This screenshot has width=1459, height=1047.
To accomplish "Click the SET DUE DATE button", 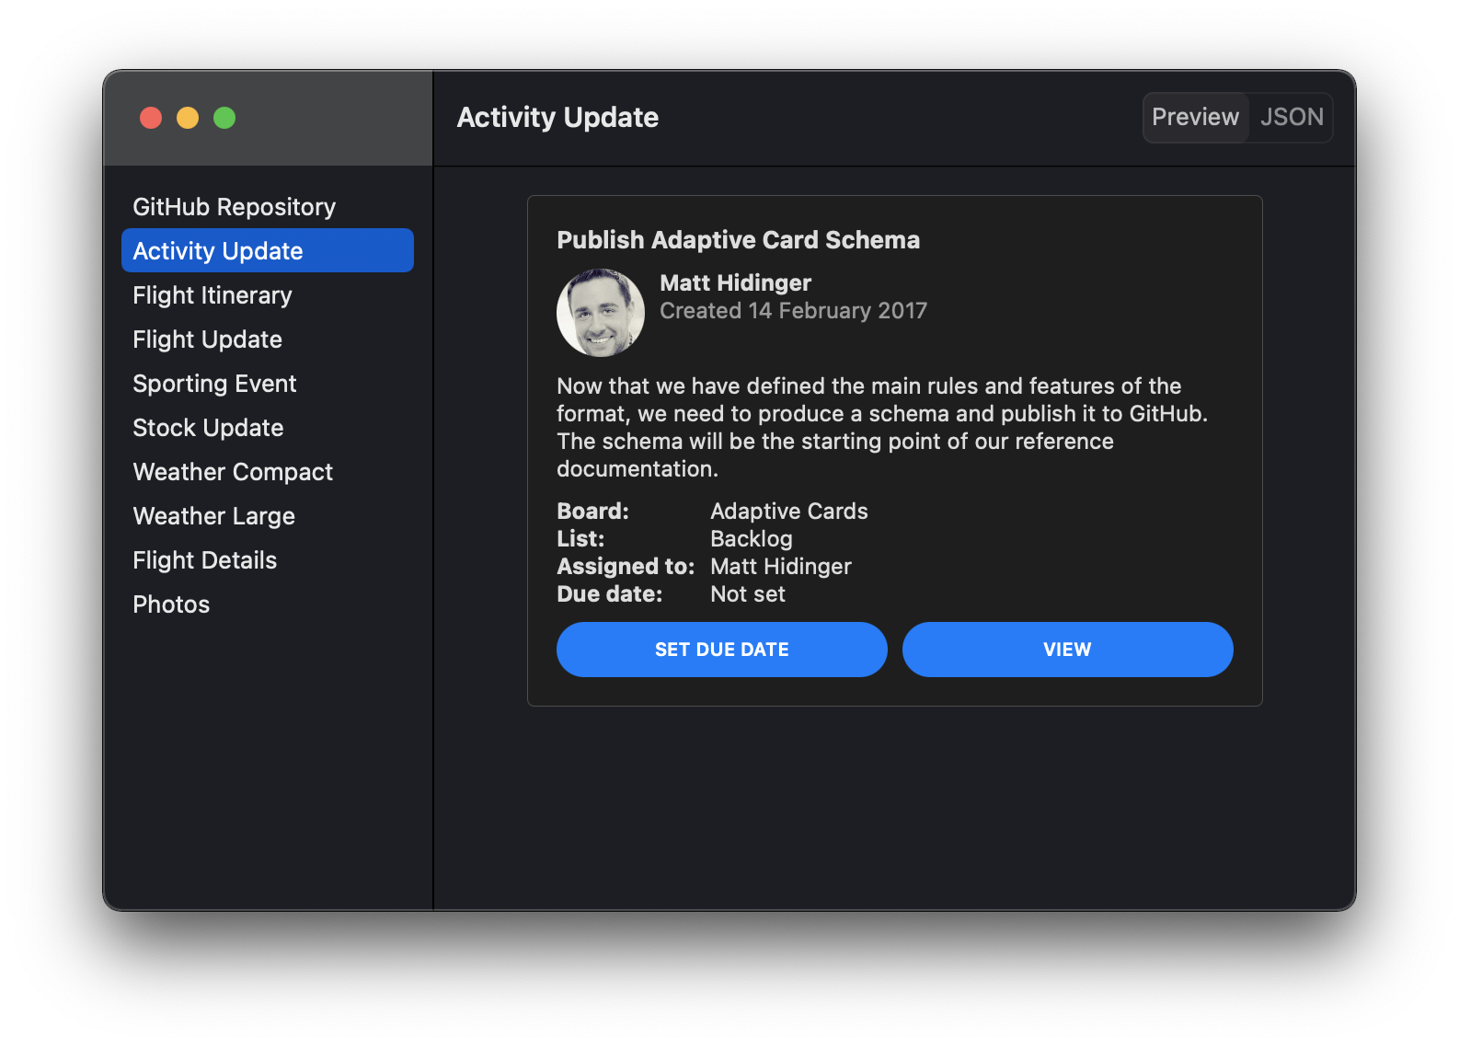I will 722,650.
